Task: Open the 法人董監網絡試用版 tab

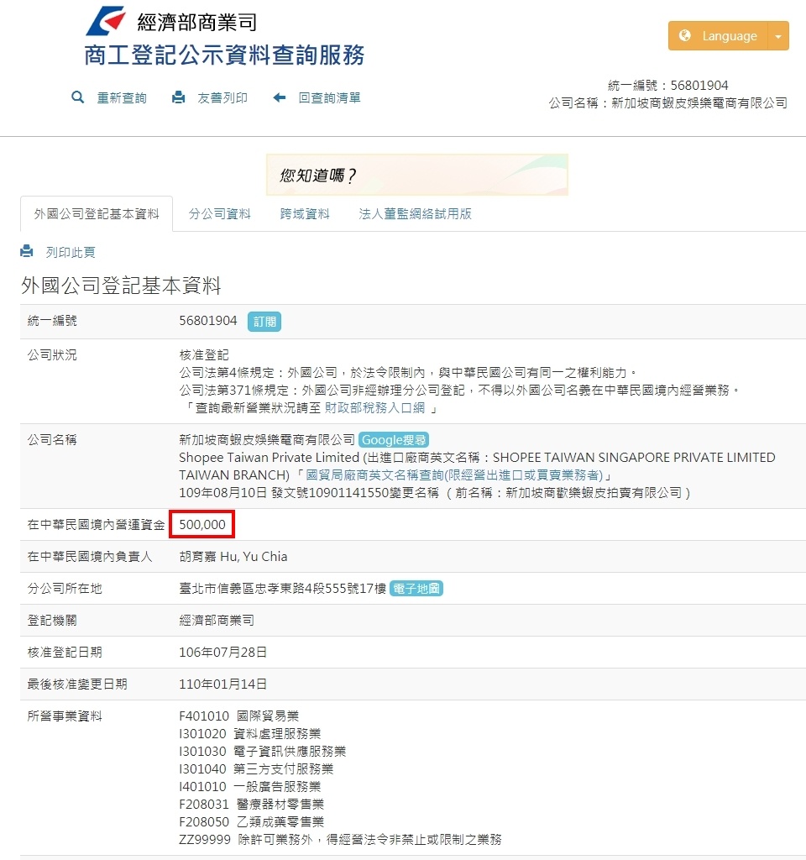Action: click(415, 214)
